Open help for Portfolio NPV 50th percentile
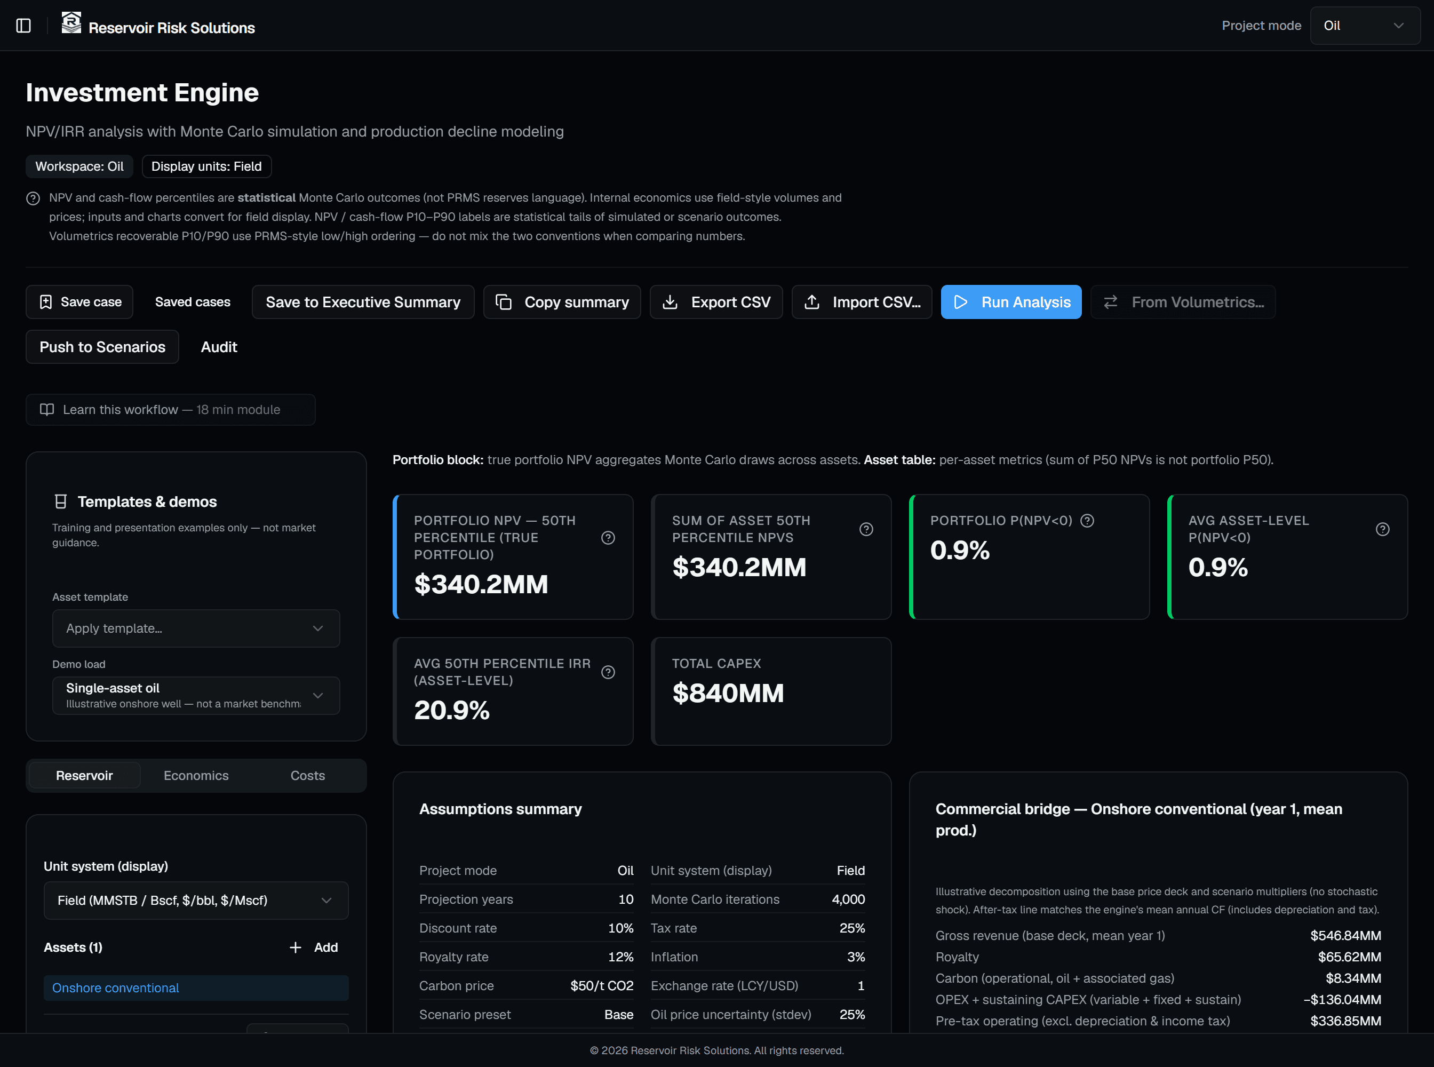Screen dimensions: 1434x1067 coord(608,538)
